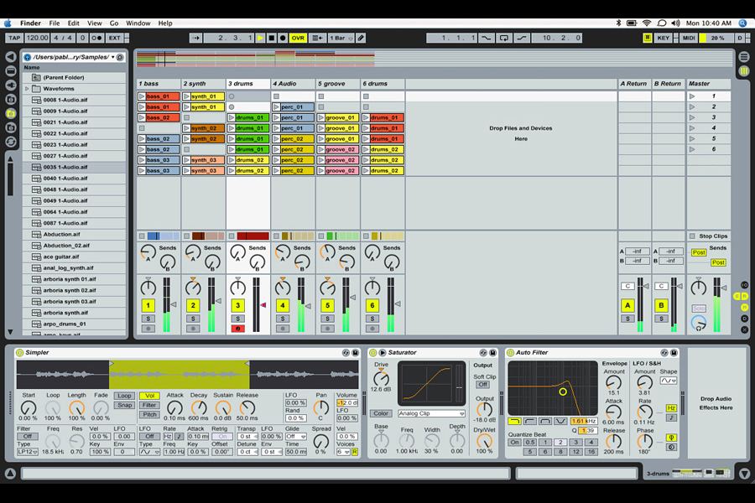755x503 pixels.
Task: Open the Analog Clip type dropdown in Saturator
Action: [431, 413]
